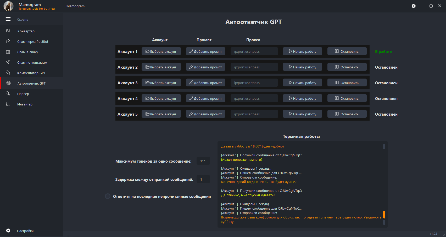Click the Комментатор GPT chat icon

click(x=8, y=73)
